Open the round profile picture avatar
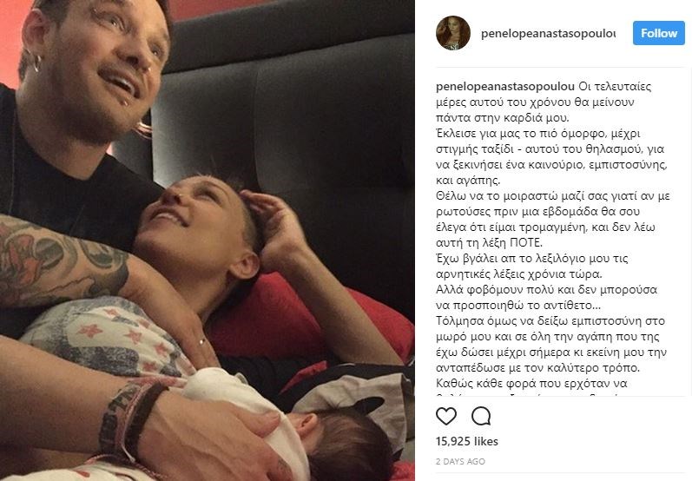 click(453, 33)
